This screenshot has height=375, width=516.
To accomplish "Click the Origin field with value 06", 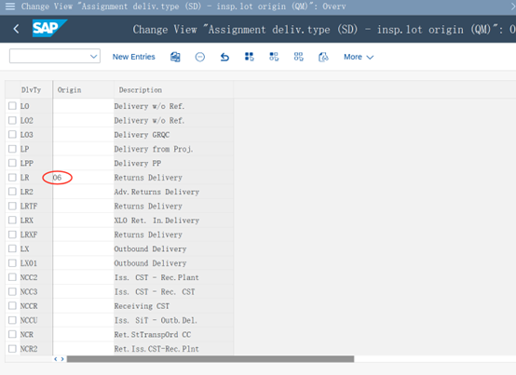I will point(83,178).
